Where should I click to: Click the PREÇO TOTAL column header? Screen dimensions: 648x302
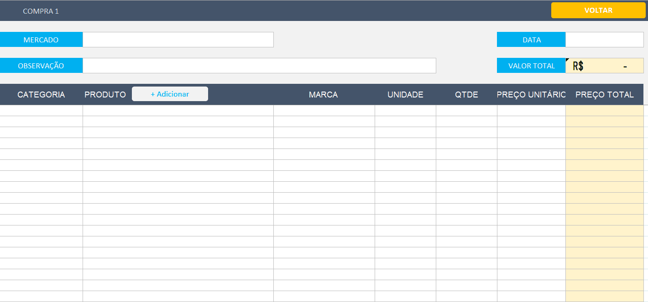click(604, 94)
